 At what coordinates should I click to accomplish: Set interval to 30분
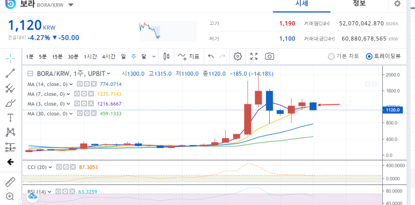click(73, 56)
